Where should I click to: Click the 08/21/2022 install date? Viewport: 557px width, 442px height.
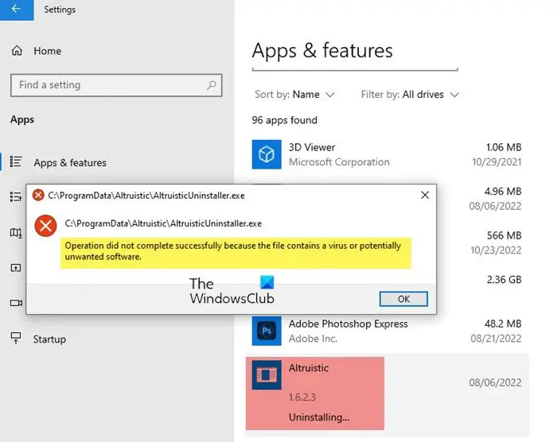coord(496,339)
